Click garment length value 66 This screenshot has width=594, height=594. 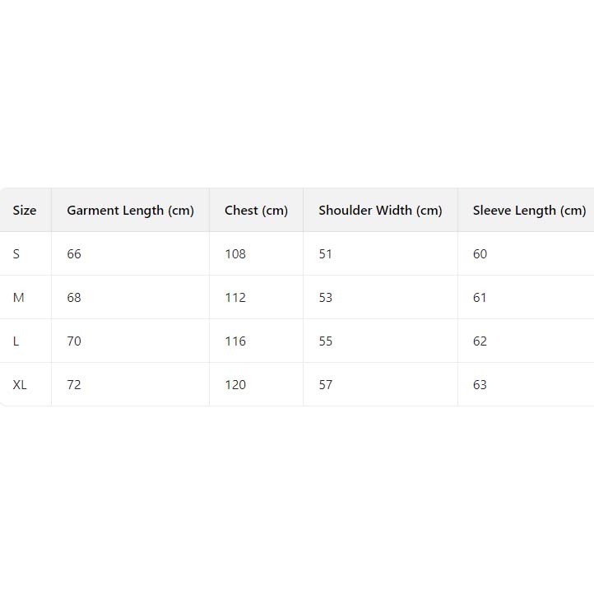pos(74,254)
